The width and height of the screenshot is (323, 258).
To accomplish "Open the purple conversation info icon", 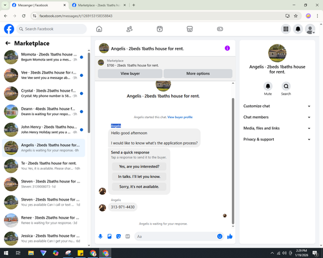I will point(227,48).
